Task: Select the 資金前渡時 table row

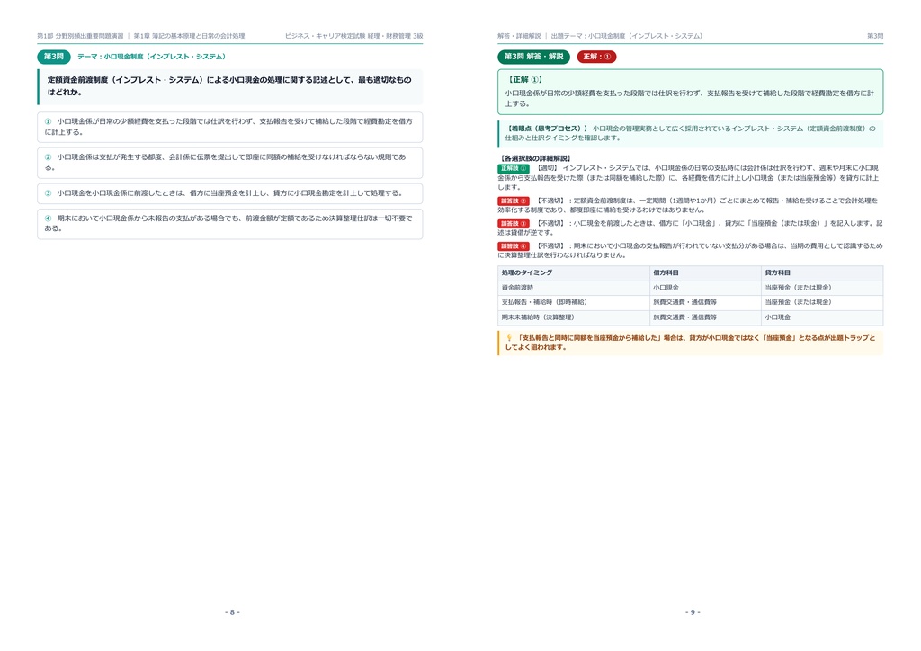Action: click(x=690, y=288)
